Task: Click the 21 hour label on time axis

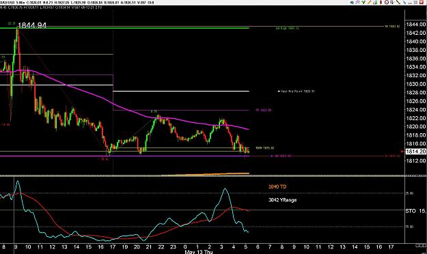Action: pyautogui.click(x=149, y=247)
